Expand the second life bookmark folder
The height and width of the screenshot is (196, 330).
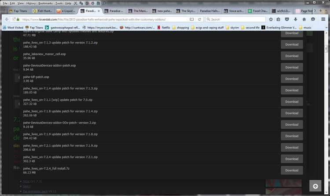(250, 28)
